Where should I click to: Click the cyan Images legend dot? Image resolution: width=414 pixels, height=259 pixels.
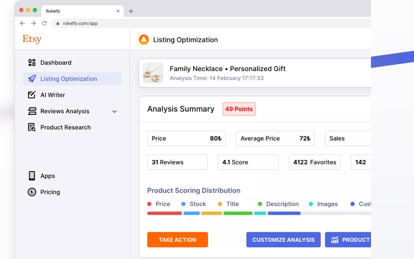tap(311, 204)
